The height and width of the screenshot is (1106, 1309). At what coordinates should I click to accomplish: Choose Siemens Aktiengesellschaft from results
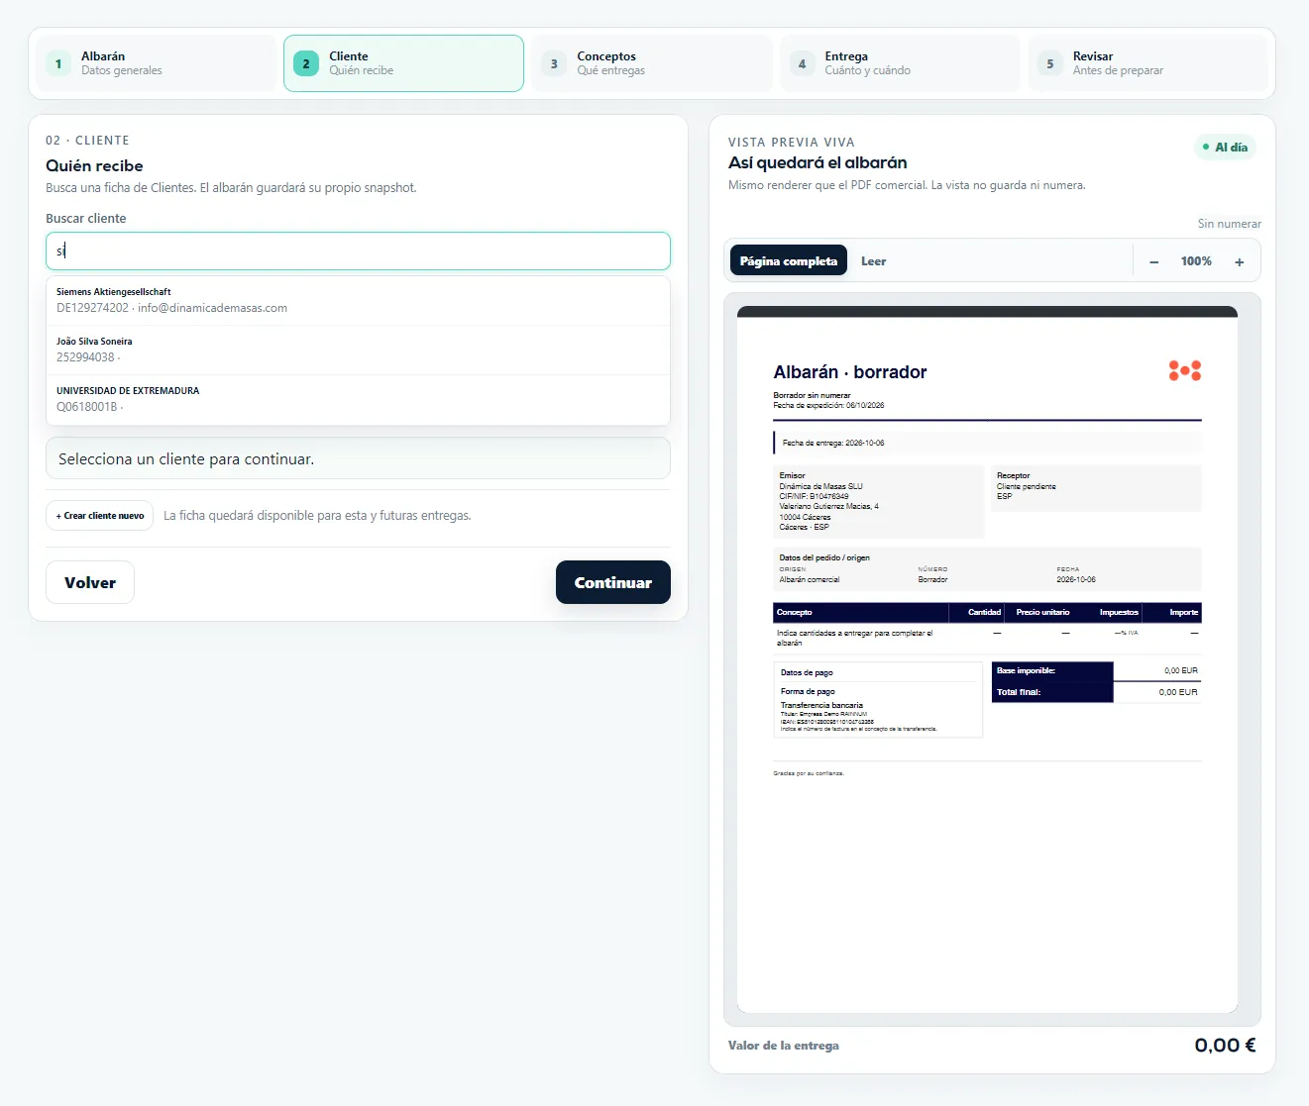click(x=358, y=300)
